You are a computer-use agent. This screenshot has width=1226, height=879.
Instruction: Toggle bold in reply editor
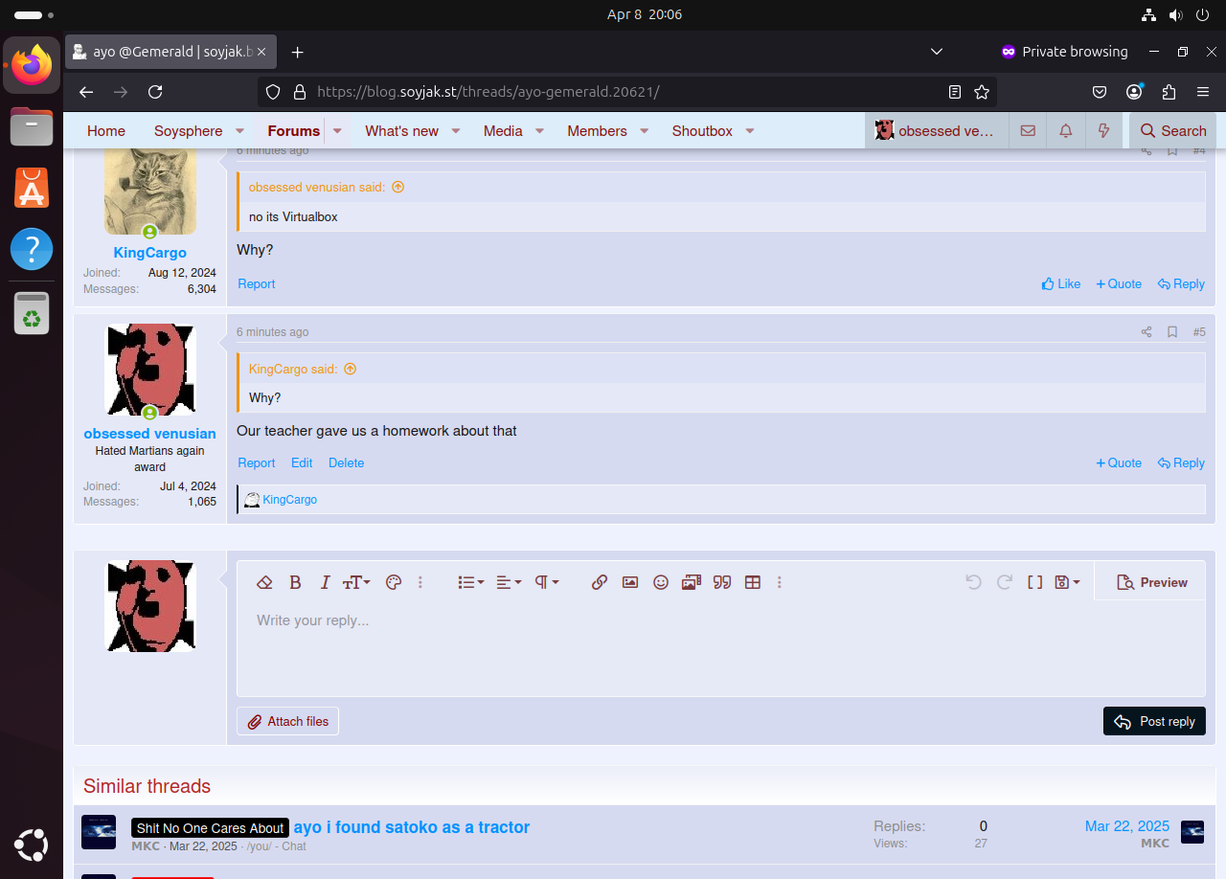click(295, 582)
